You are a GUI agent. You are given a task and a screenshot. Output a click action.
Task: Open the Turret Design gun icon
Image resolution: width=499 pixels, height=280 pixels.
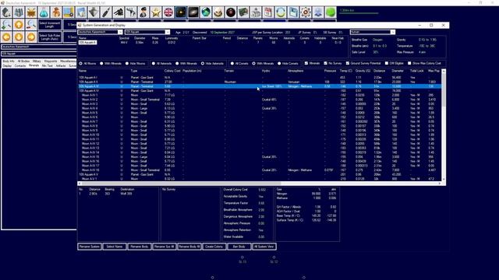pos(119,12)
